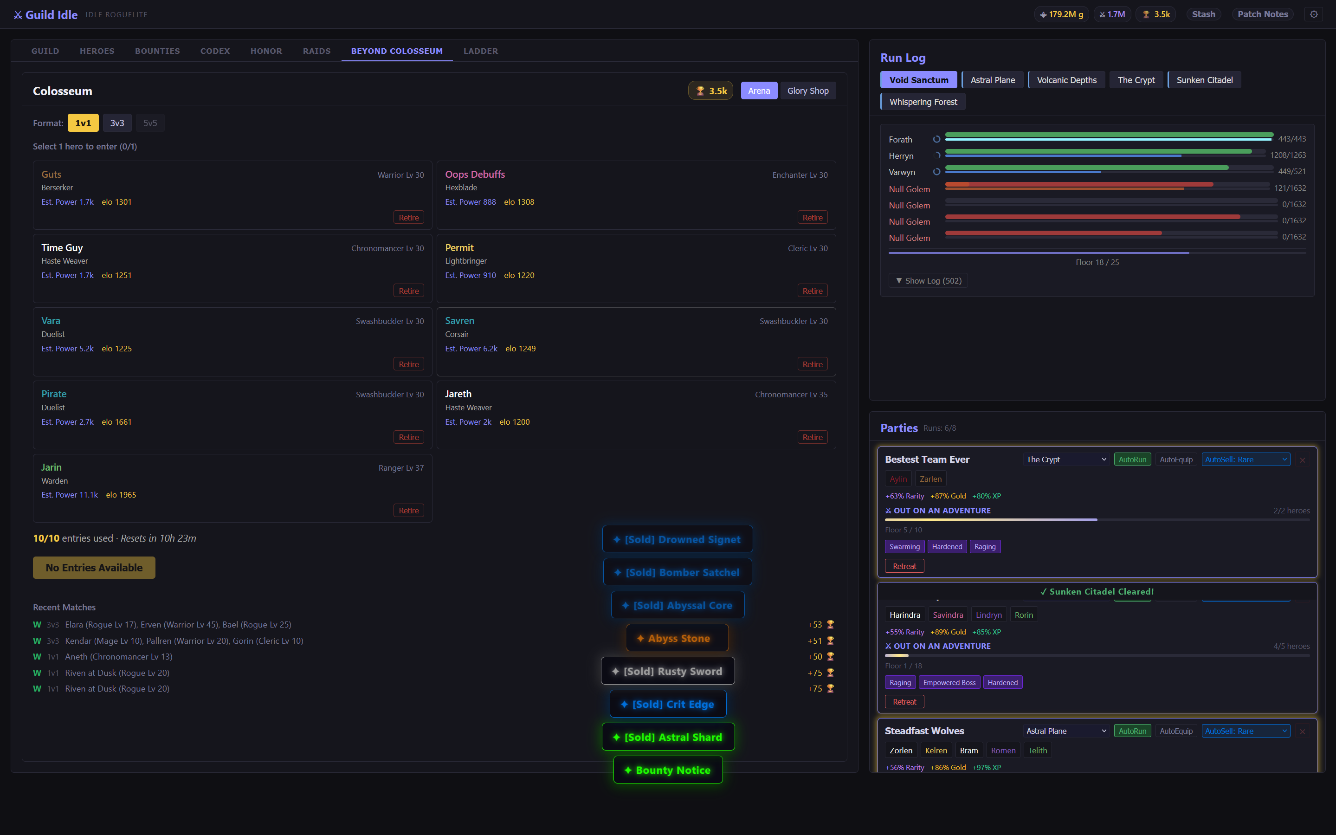
Task: Click the spinner icon next to Herryn
Action: 936,155
